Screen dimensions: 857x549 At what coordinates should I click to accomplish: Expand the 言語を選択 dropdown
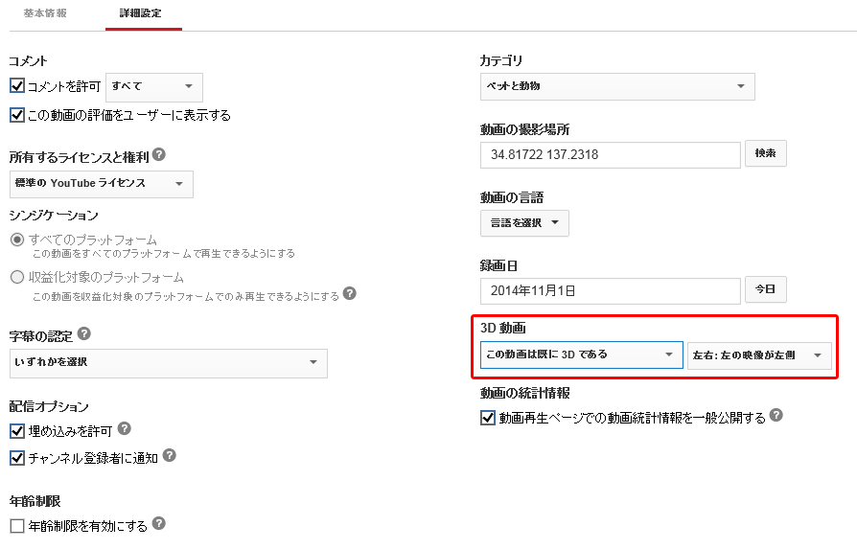click(524, 223)
